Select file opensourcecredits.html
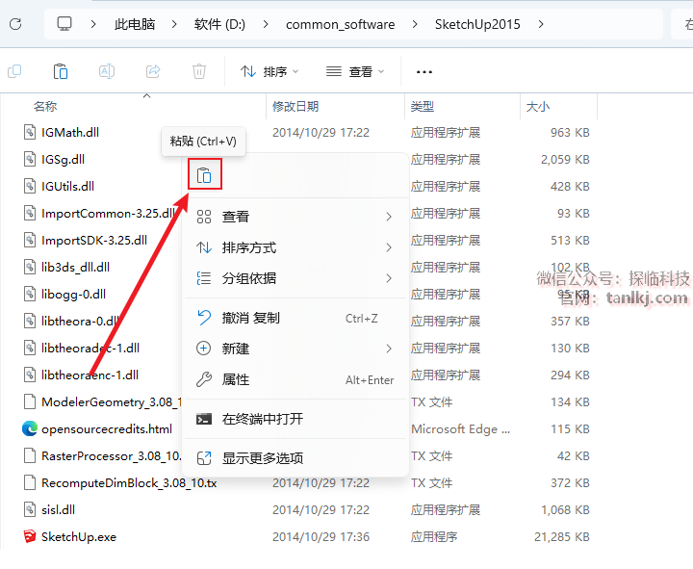 click(x=107, y=428)
